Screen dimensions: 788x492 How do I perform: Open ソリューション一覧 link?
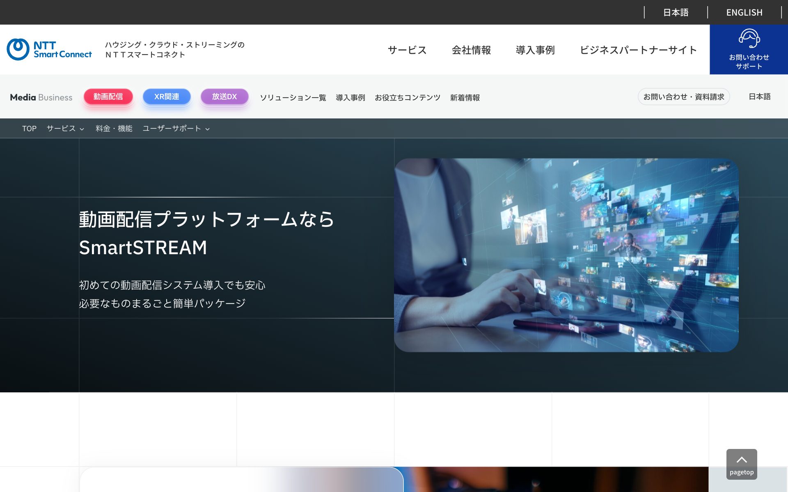(x=293, y=98)
